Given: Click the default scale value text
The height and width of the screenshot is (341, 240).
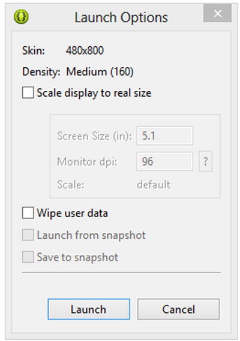Looking at the screenshot, I should coord(154,185).
